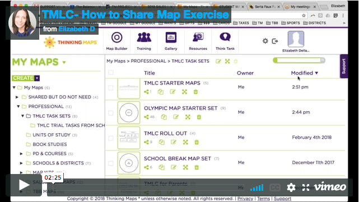Image resolution: width=359 pixels, height=202 pixels.
Task: Open the Resources section
Action: 198,41
